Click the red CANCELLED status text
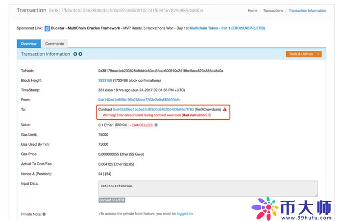The width and height of the screenshot is (343, 221). tap(142, 125)
